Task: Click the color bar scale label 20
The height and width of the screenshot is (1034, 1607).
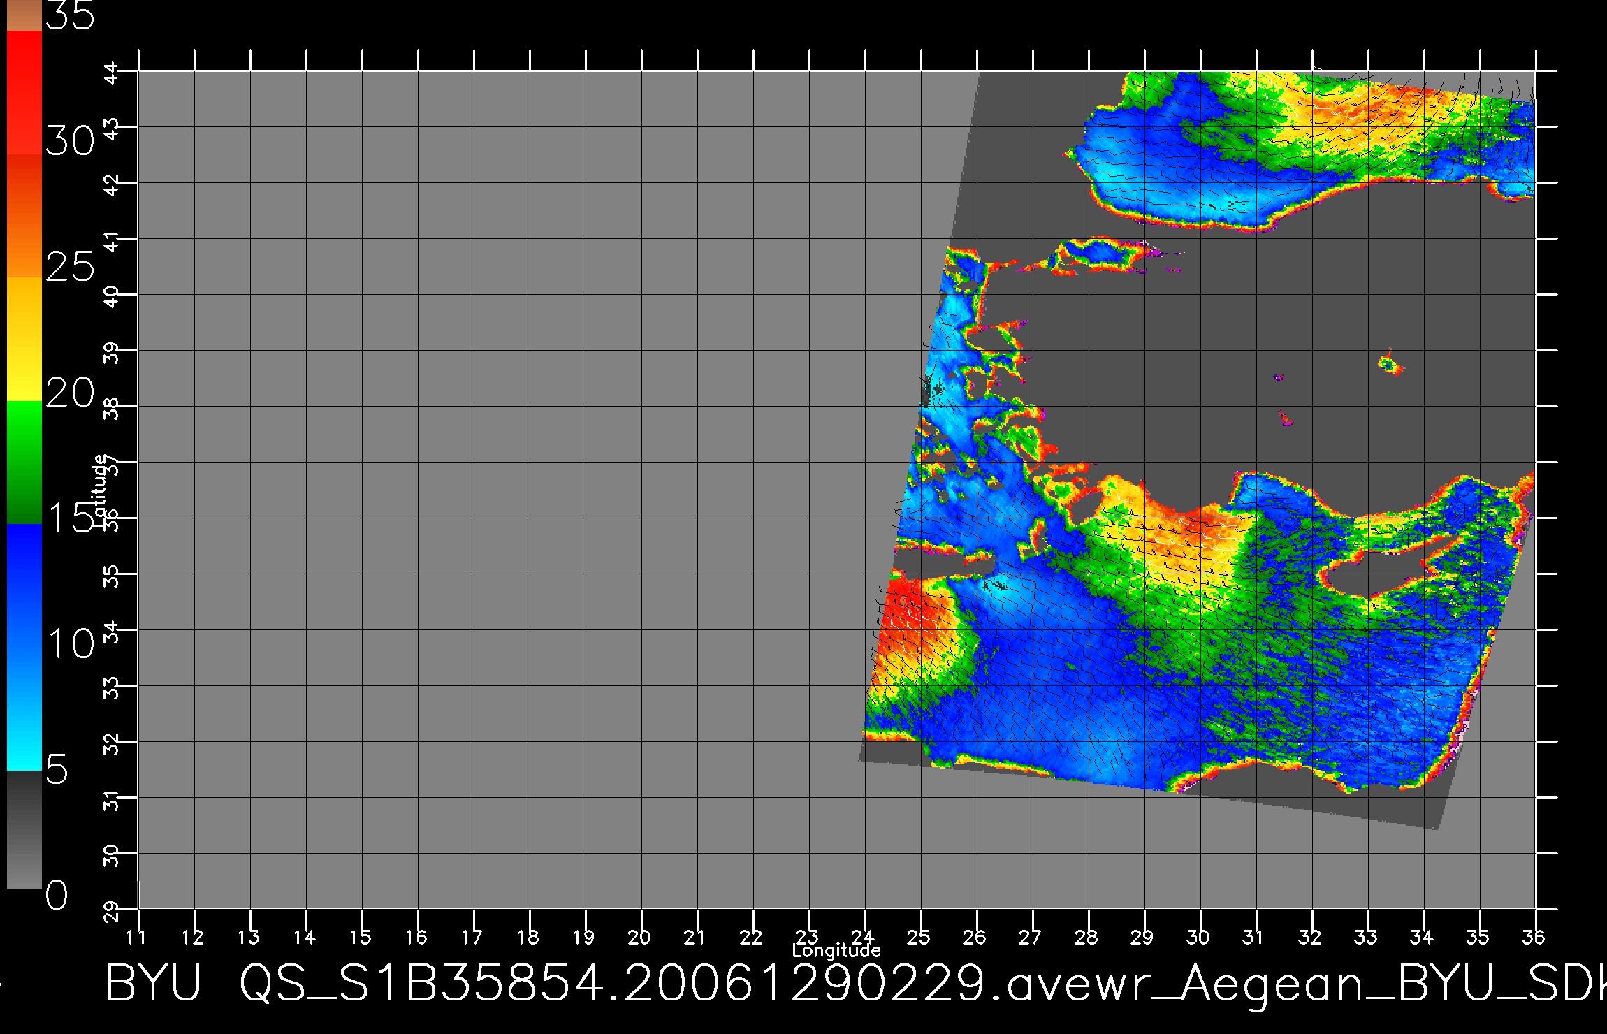Action: (70, 393)
